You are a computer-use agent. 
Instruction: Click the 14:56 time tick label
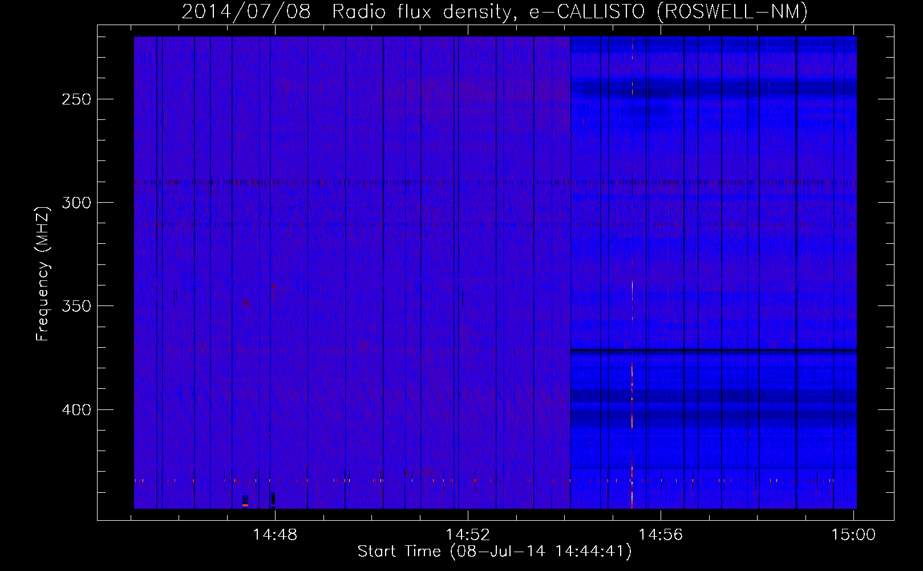coord(661,535)
